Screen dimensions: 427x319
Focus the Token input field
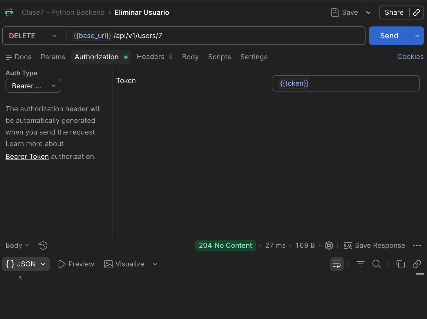click(346, 83)
